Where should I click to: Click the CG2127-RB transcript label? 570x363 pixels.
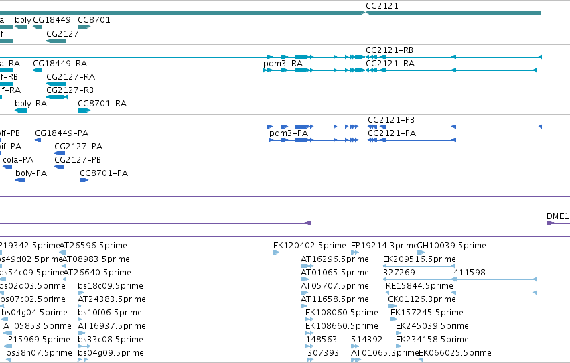tap(70, 90)
